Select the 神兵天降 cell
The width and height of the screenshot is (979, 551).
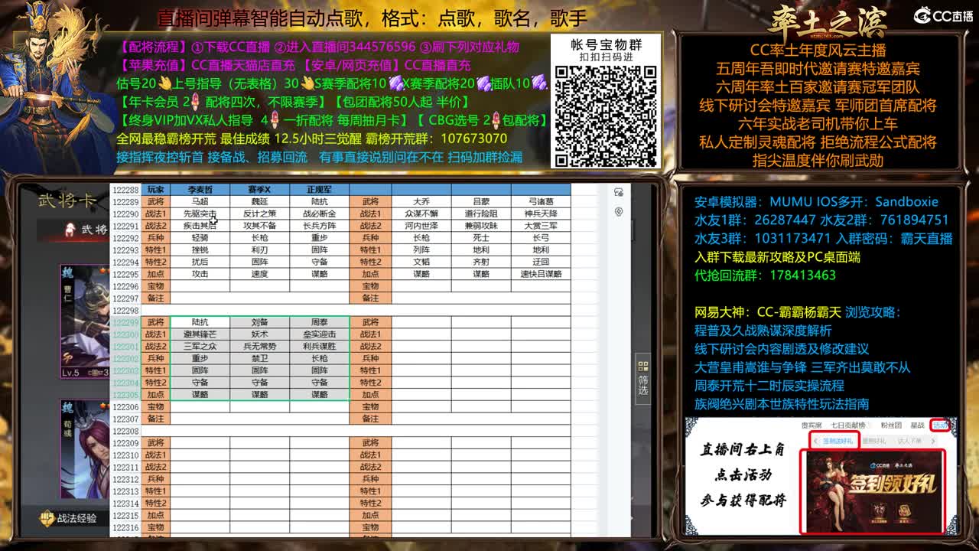(541, 214)
